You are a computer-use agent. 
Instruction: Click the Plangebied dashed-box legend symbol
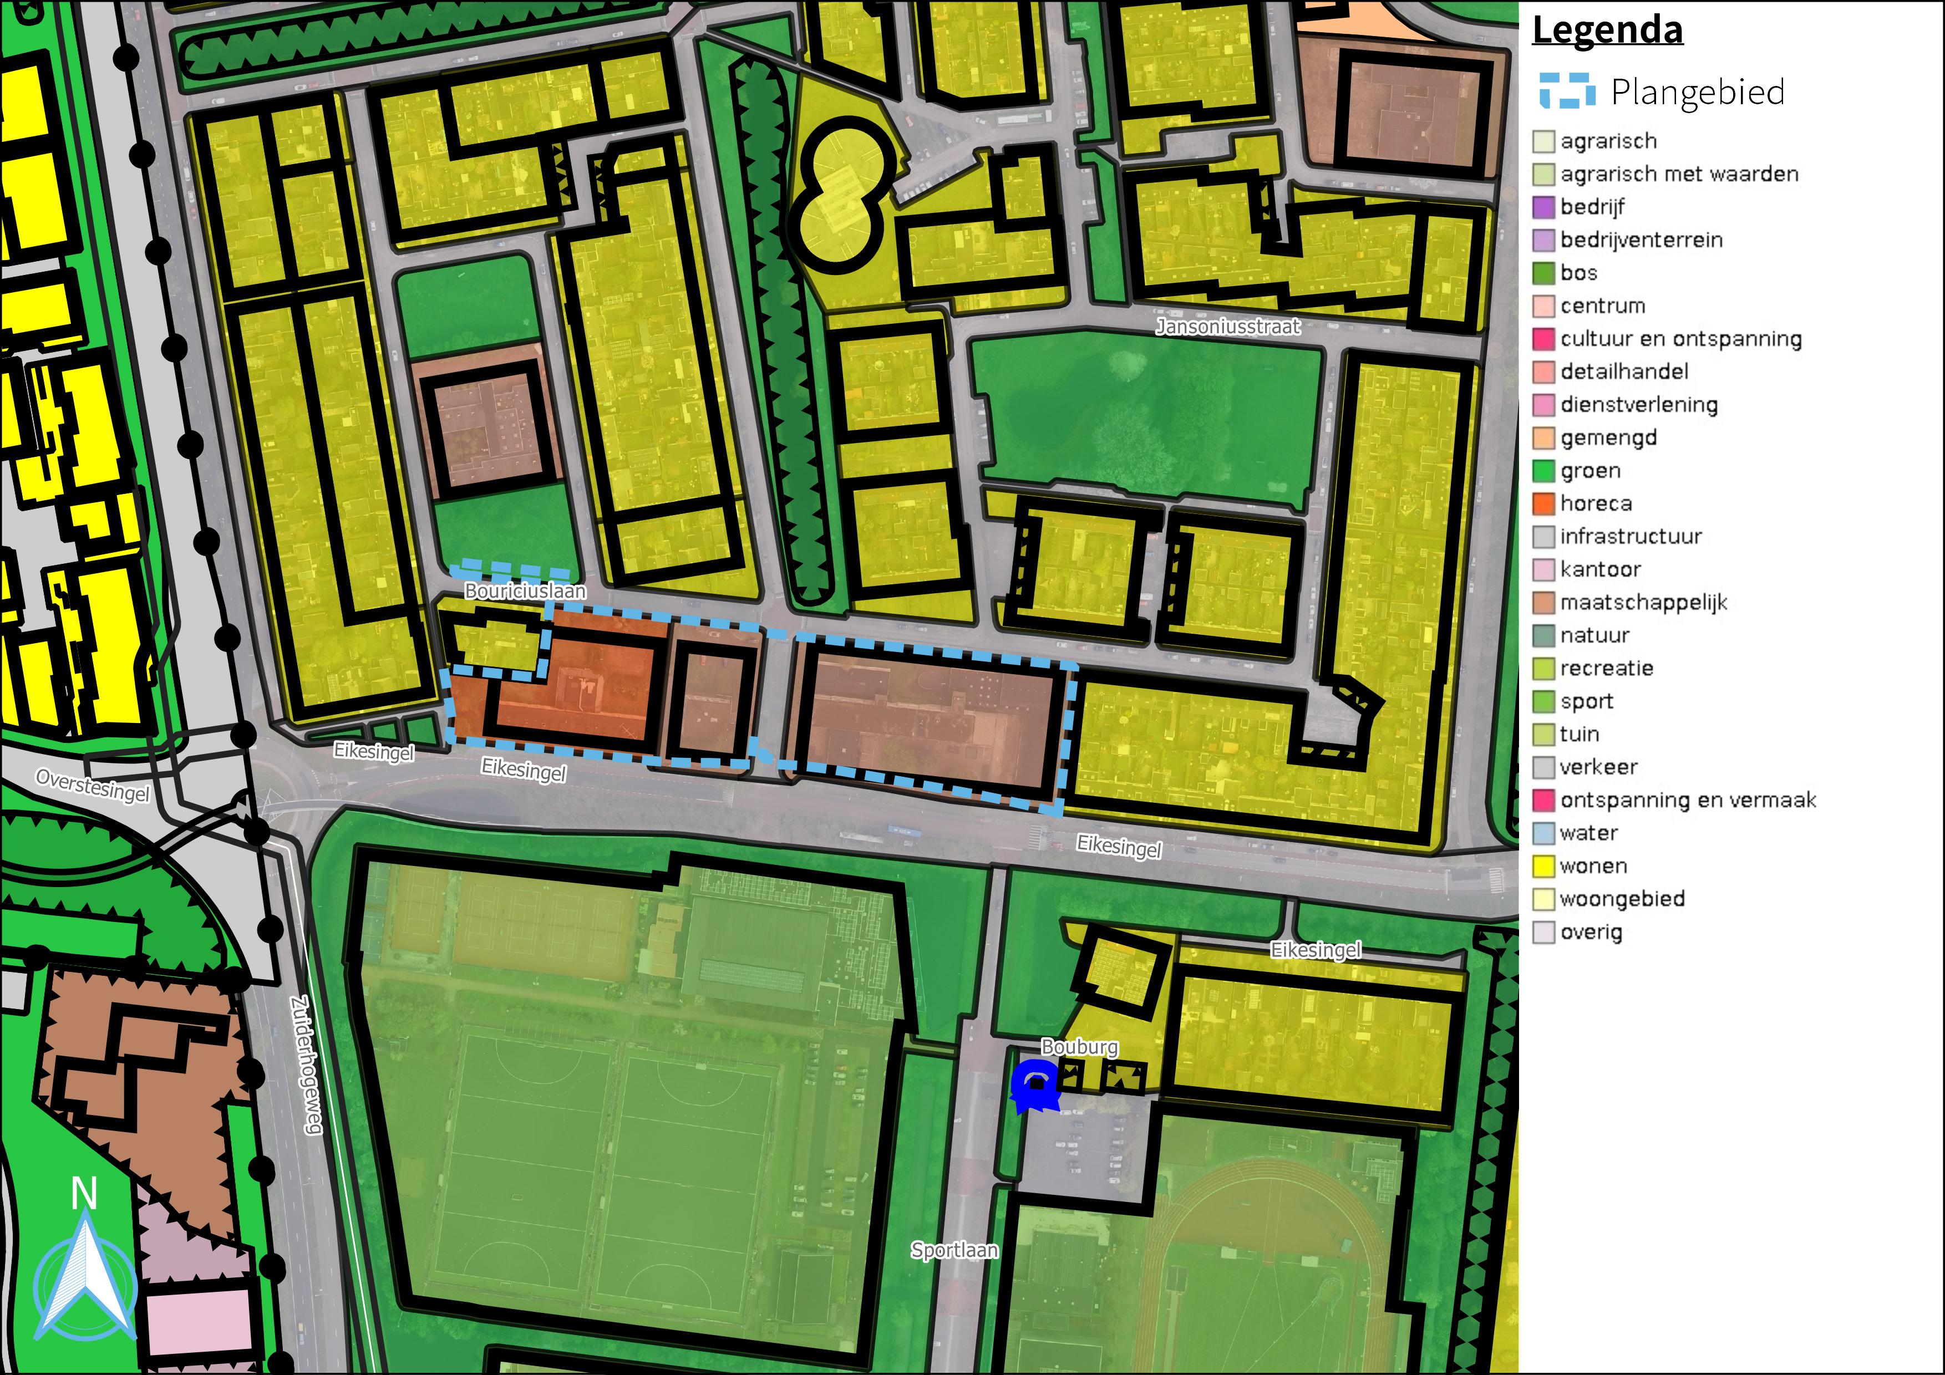(x=1567, y=91)
